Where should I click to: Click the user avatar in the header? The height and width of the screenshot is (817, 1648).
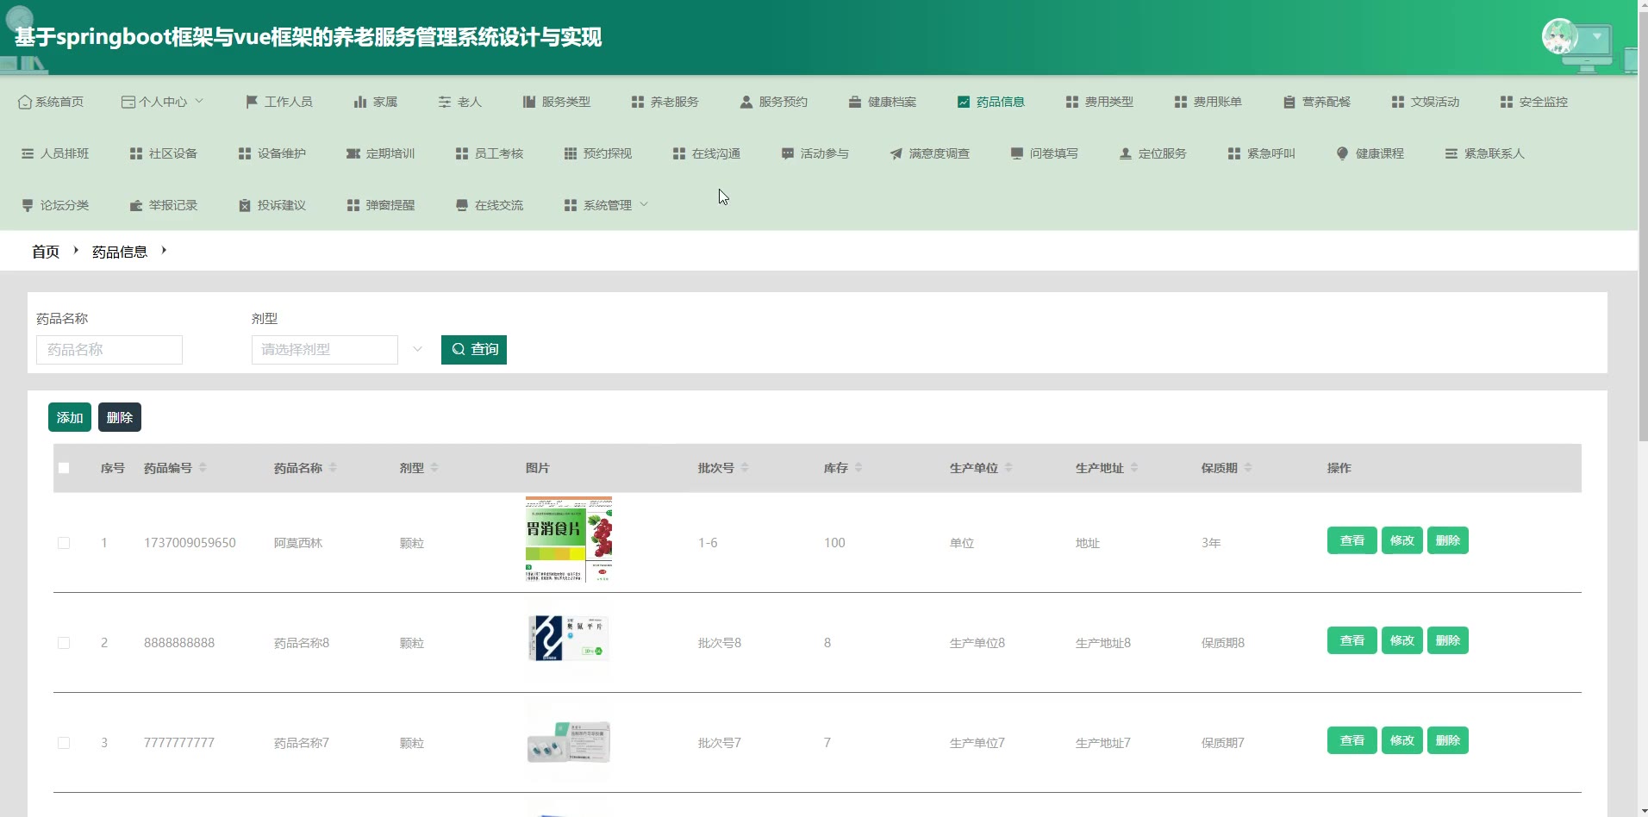point(1559,37)
